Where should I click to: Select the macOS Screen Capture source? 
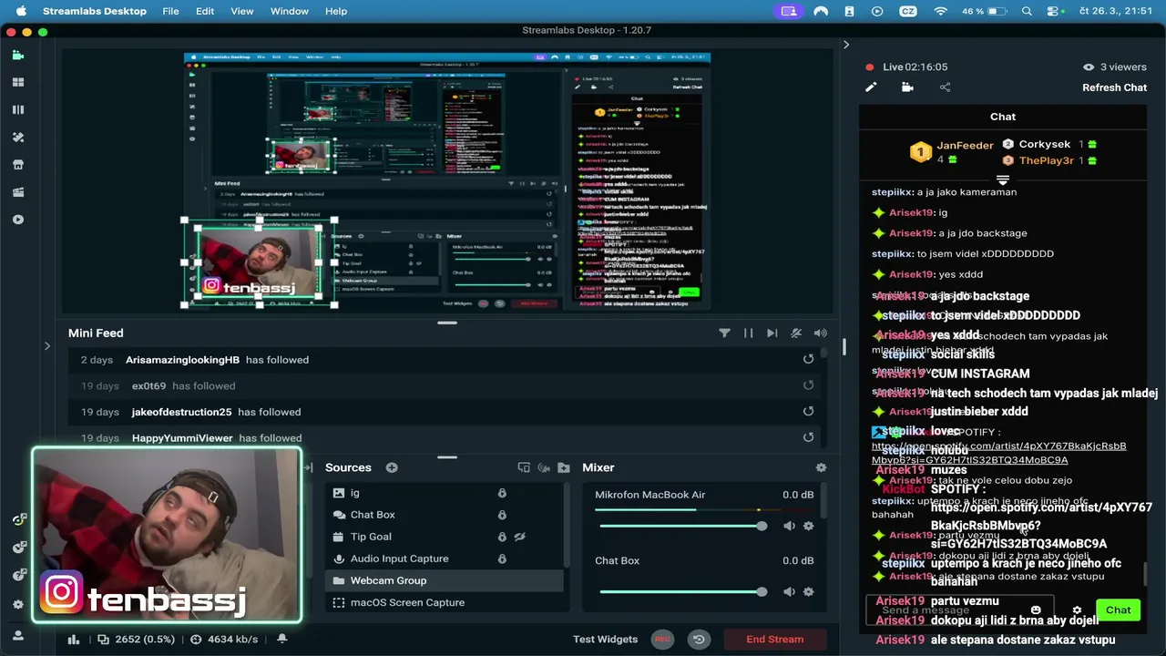tap(446, 602)
